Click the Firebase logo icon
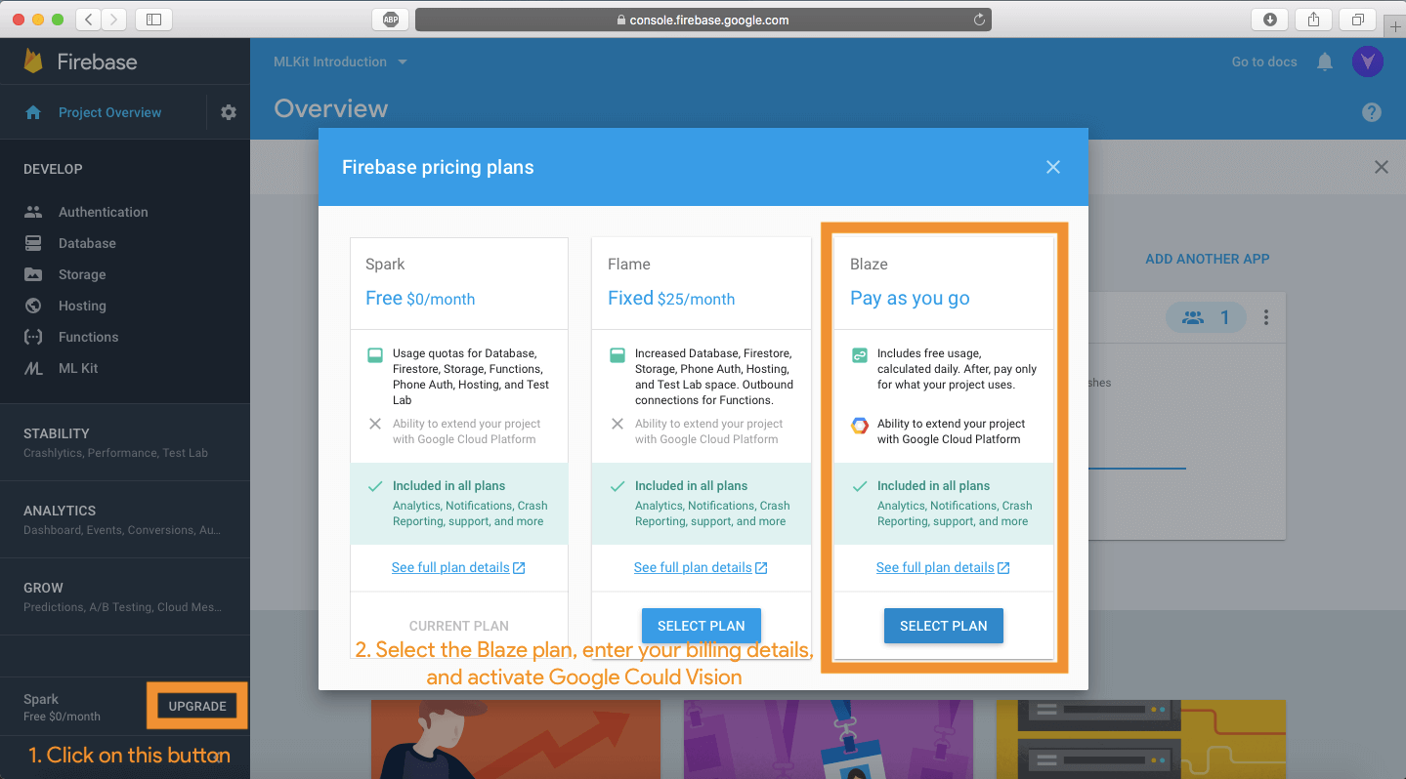This screenshot has width=1406, height=779. [34, 61]
